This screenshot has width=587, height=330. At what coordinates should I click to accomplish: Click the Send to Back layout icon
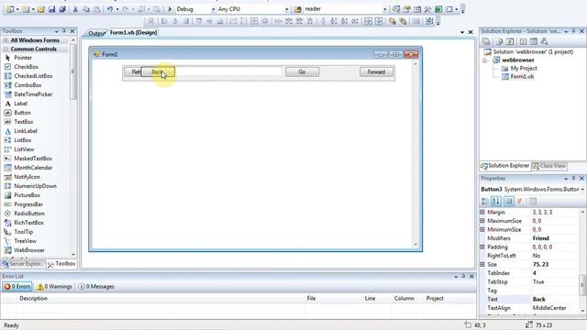pyautogui.click(x=403, y=21)
